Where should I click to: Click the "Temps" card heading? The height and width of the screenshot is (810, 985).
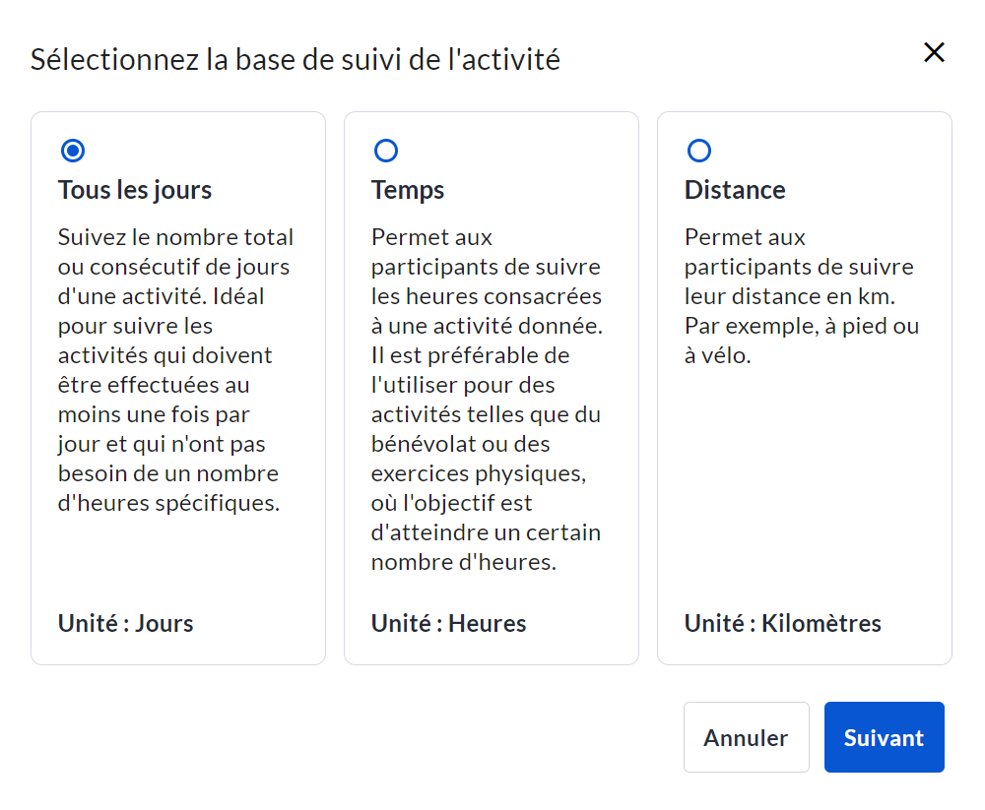[x=408, y=190]
